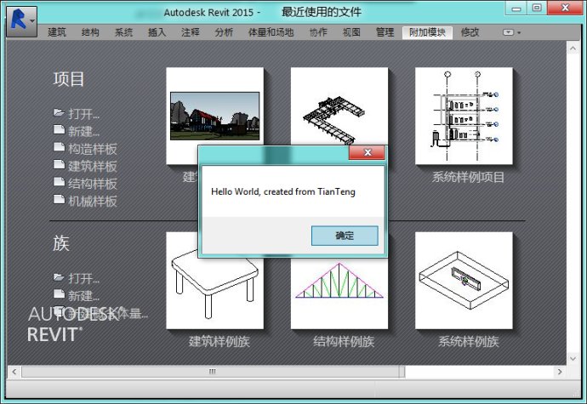Open the 构造样板 template link
Screen dimensions: 587x404
pyautogui.click(x=93, y=149)
